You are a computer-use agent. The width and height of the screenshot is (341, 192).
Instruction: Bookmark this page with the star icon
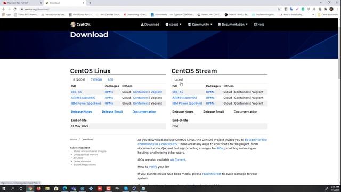(x=279, y=9)
